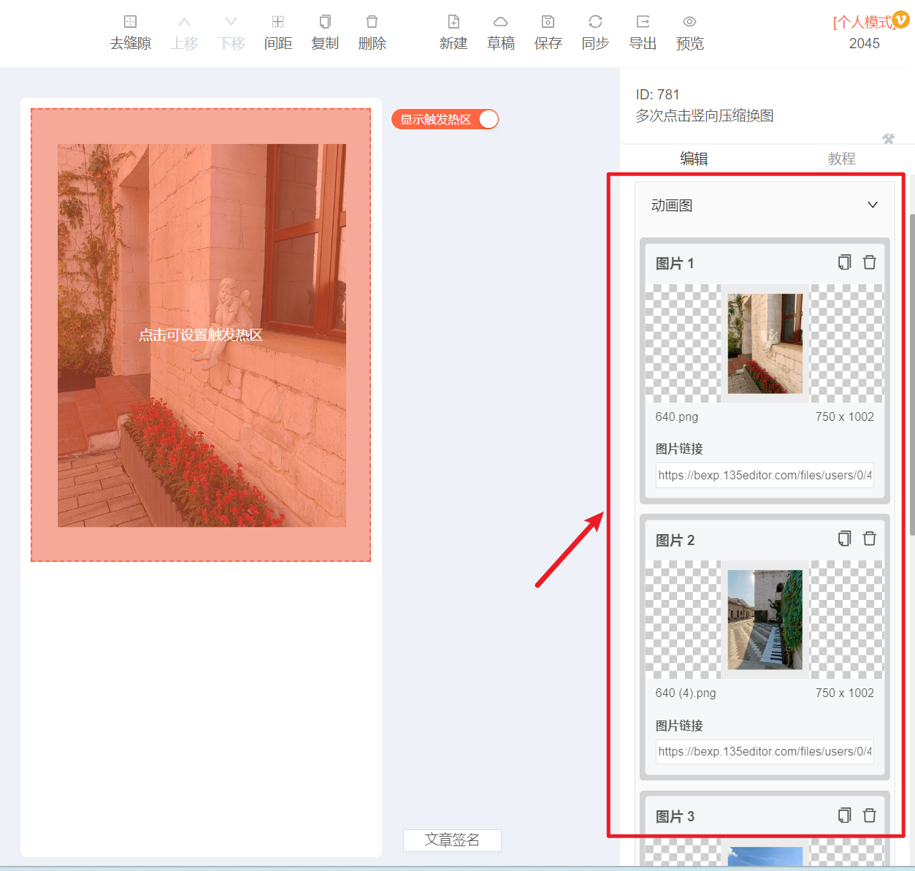Delete 图片 2 with its trash icon
This screenshot has height=871, width=915.
[869, 539]
